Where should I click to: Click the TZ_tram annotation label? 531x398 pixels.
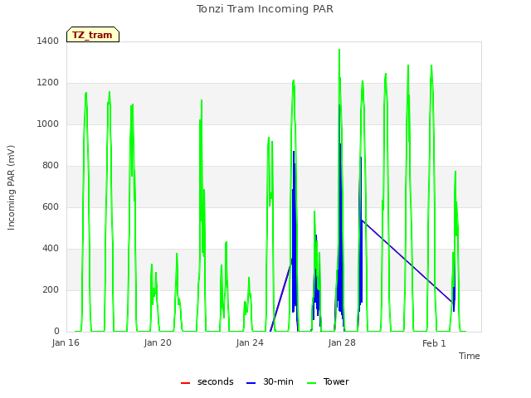(x=93, y=35)
